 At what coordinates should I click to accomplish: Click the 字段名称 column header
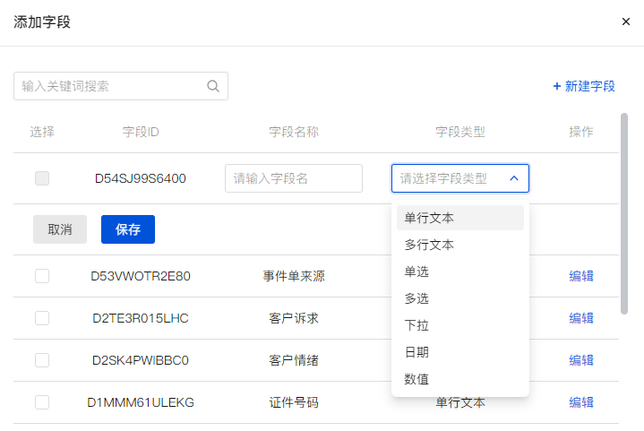294,132
